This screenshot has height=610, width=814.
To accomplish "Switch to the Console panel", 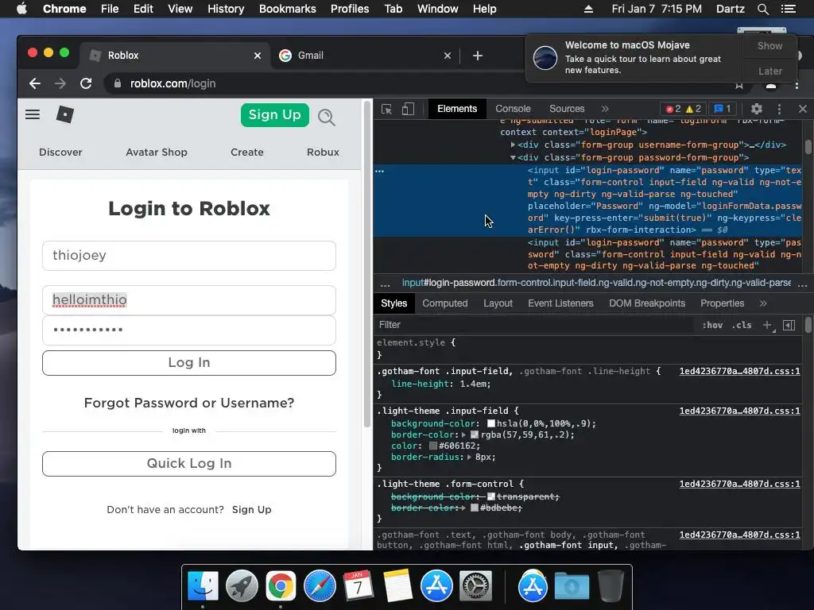I will (x=513, y=109).
